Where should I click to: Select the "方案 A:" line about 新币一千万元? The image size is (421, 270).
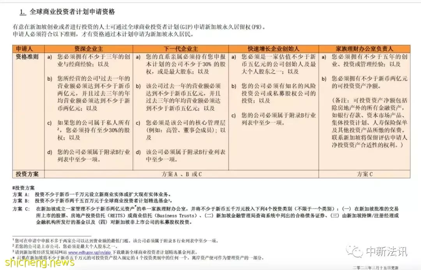[92, 195]
